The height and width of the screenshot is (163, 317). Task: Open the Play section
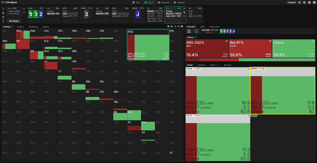136,2
